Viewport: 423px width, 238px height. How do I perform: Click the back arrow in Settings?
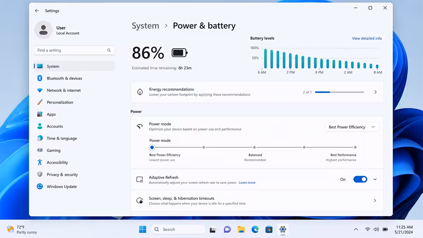click(x=37, y=11)
